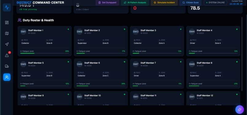This screenshot has height=115, width=247.
Task: Click the 17% fatigue value
Action: 123,51
